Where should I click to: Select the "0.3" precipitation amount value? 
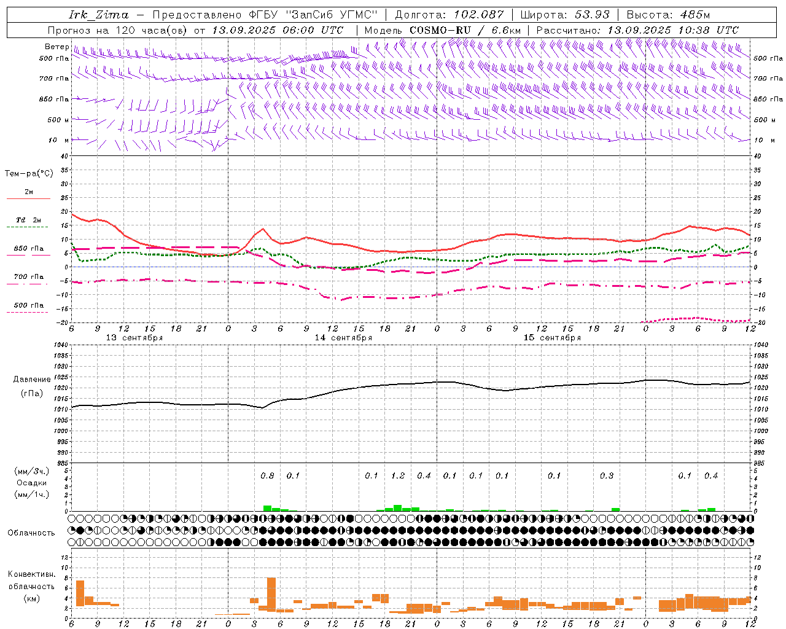point(607,476)
